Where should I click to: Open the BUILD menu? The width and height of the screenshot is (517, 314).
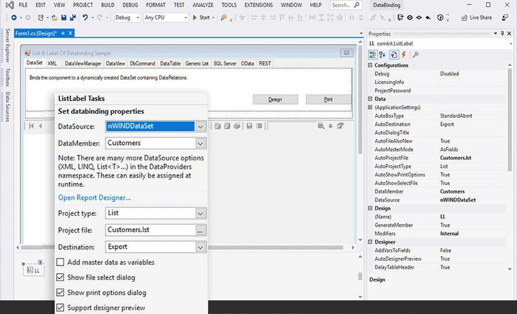coord(108,5)
